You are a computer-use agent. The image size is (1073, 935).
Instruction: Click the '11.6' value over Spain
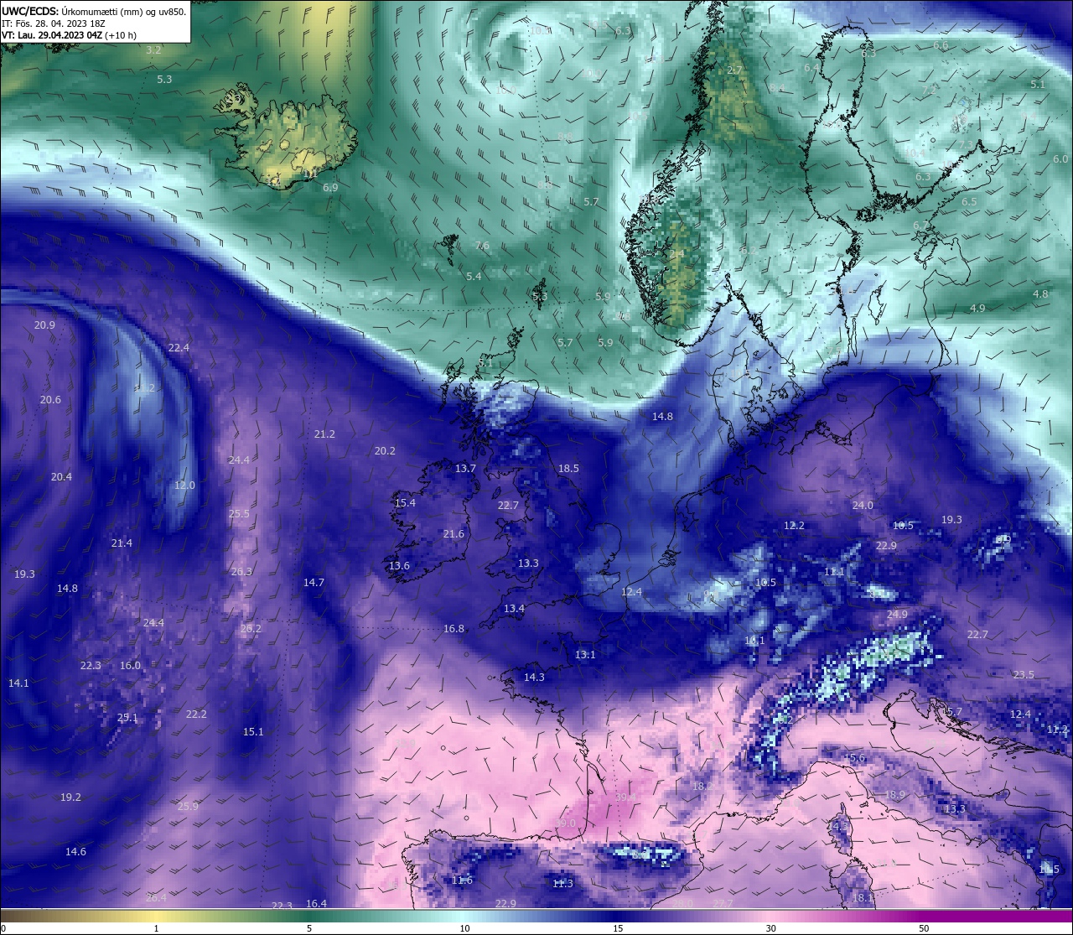[462, 880]
